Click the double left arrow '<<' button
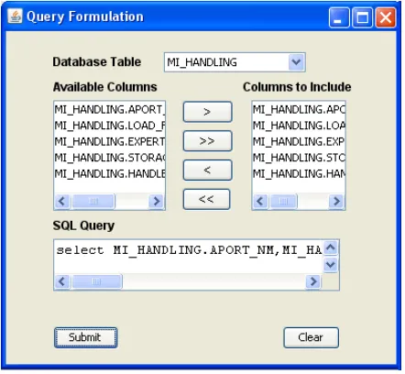The width and height of the screenshot is (405, 374). pos(206,199)
